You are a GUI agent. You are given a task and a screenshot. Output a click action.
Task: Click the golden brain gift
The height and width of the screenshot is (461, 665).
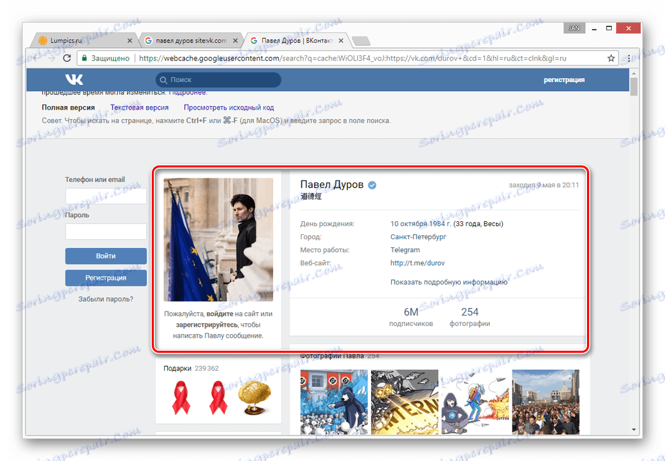(x=255, y=398)
